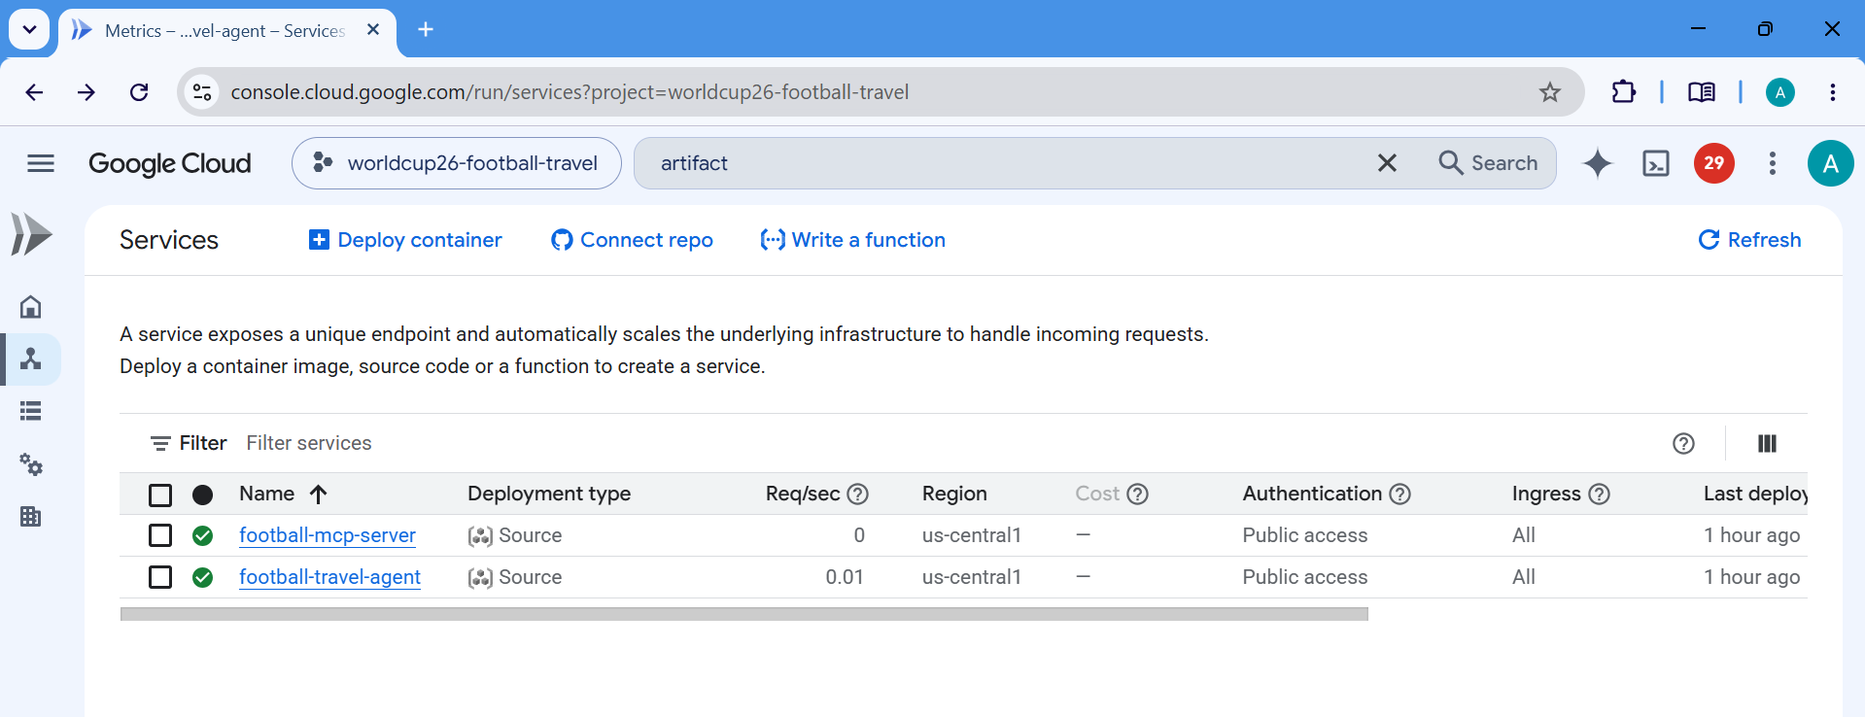Open the Chrome three-dot menu
1865x717 pixels.
pos(1832,92)
